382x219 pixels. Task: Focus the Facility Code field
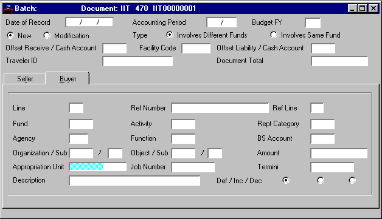[x=196, y=49]
